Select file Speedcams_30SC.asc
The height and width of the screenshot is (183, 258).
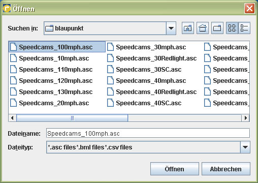(144, 69)
